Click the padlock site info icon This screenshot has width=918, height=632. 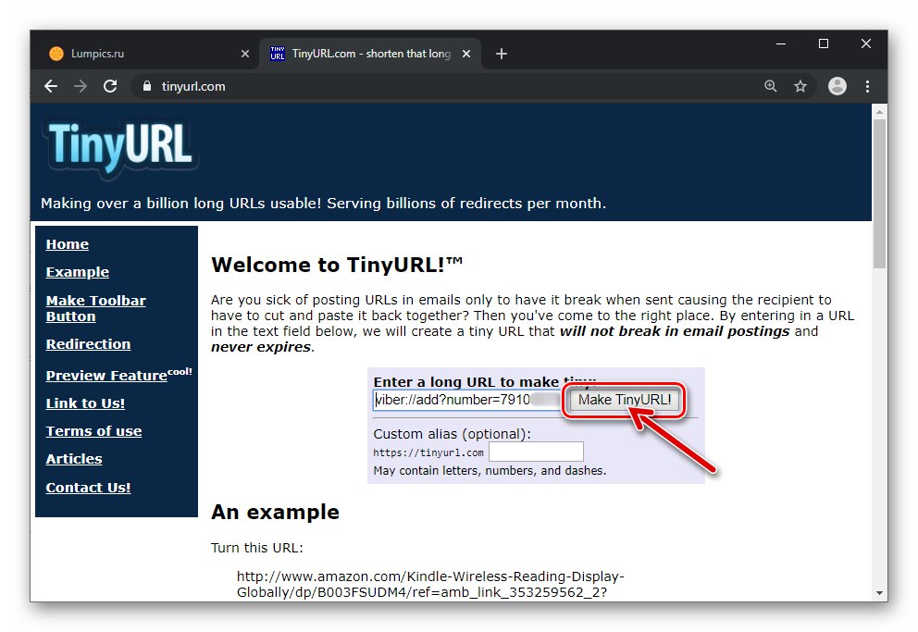(x=147, y=86)
